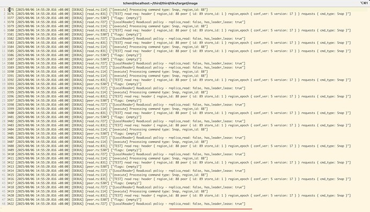Click flags (empty) log entry 3381
370x212 pixels.
point(75,34)
